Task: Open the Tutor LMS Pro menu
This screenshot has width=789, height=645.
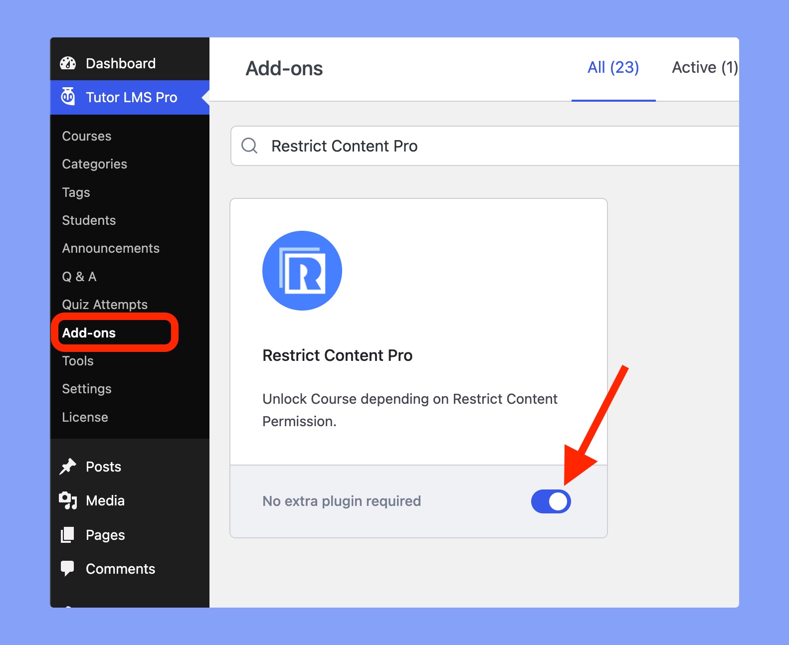Action: click(130, 97)
